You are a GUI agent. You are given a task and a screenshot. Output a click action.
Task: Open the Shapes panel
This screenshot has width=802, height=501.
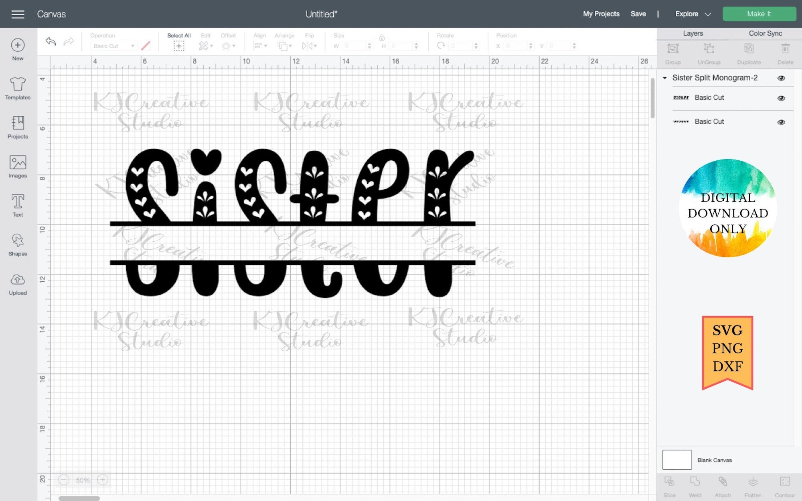[17, 244]
